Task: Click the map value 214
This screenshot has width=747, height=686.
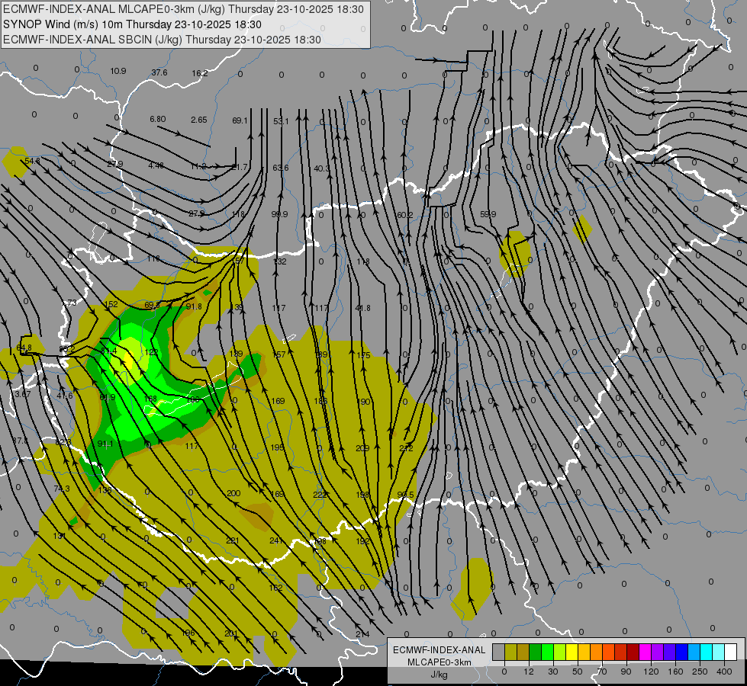Action: click(362, 634)
